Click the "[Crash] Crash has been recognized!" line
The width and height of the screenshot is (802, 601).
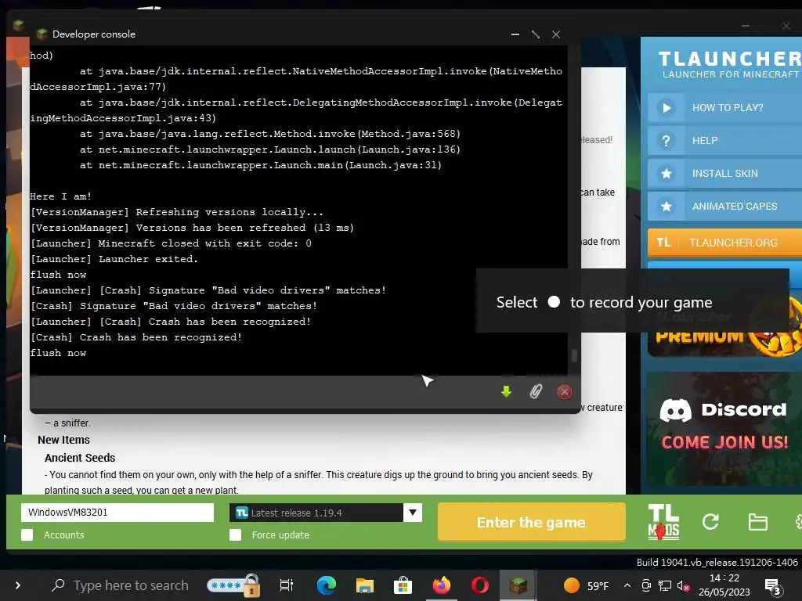click(136, 337)
